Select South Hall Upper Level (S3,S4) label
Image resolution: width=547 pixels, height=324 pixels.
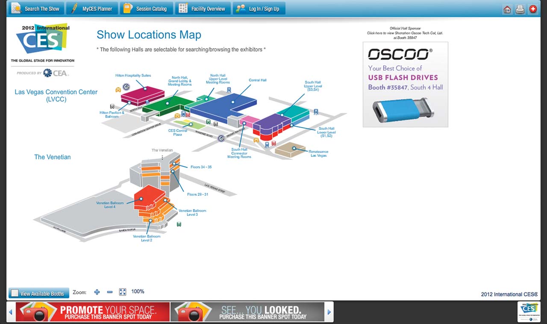tap(312, 86)
